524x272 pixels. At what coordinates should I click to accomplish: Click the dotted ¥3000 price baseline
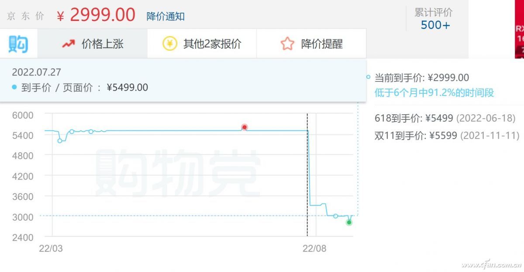(175, 215)
